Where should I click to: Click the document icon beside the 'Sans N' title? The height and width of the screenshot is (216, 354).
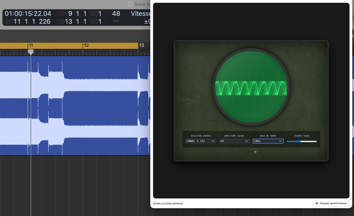coord(130,4)
